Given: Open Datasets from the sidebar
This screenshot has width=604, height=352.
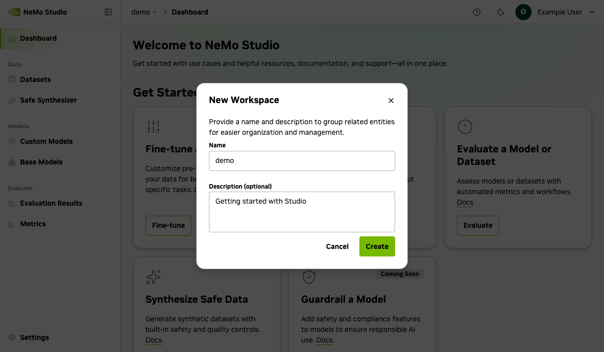Looking at the screenshot, I should tap(35, 79).
